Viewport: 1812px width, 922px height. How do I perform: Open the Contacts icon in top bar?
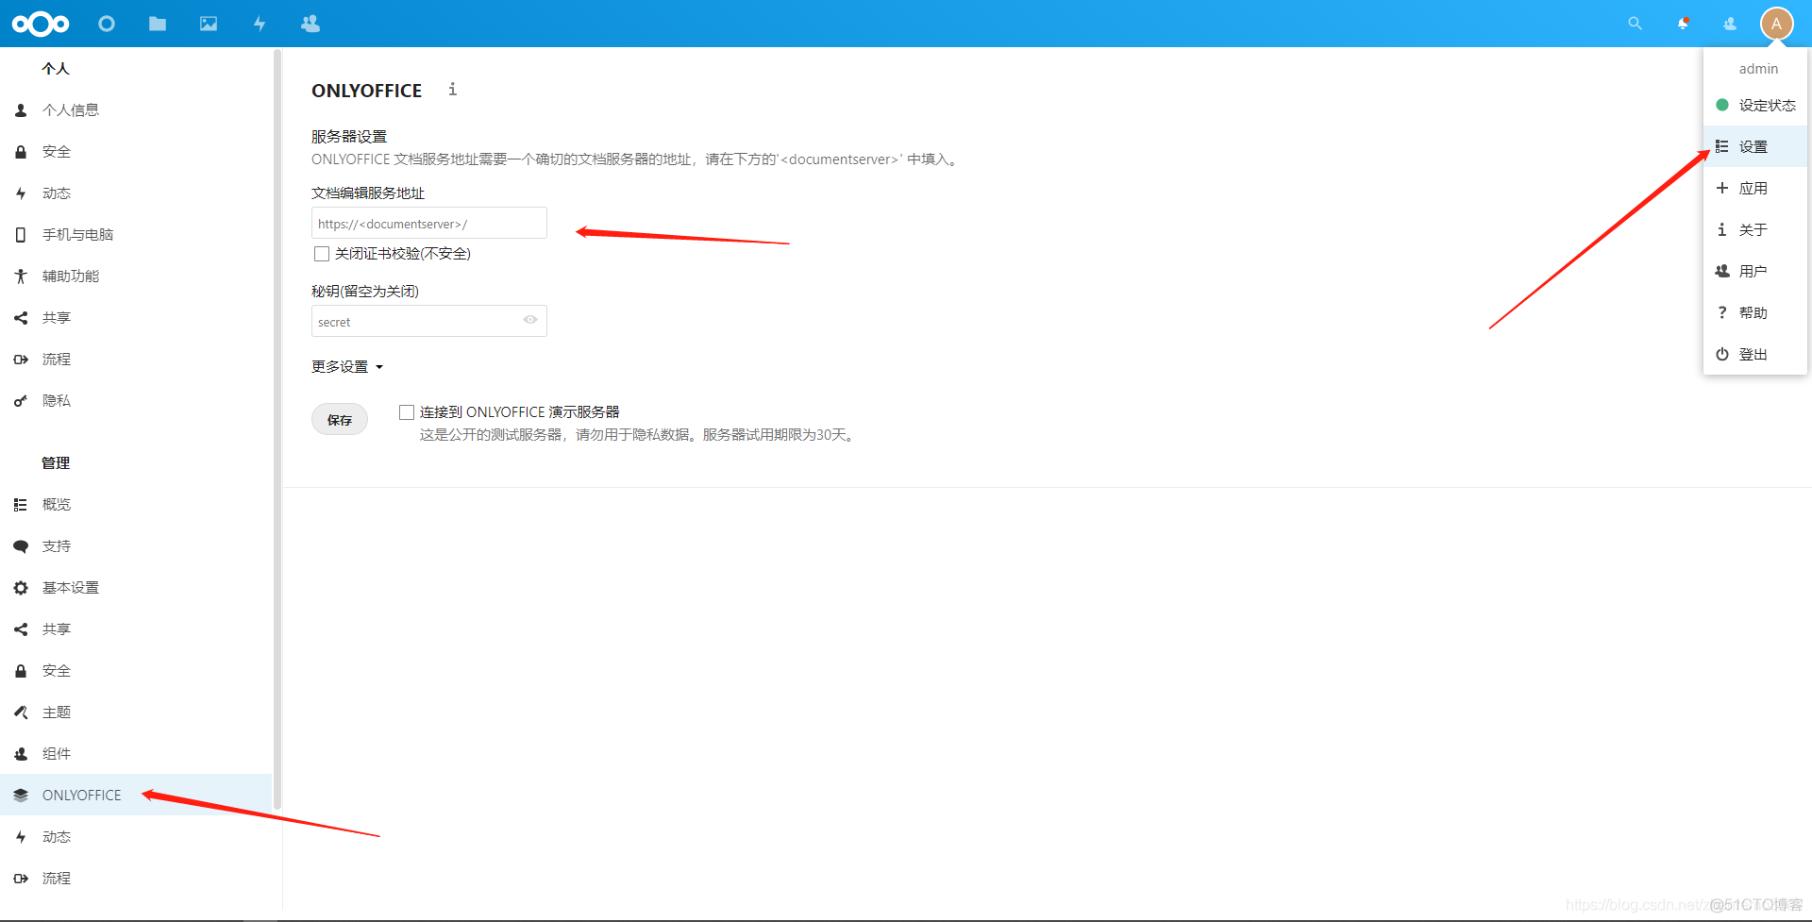310,24
